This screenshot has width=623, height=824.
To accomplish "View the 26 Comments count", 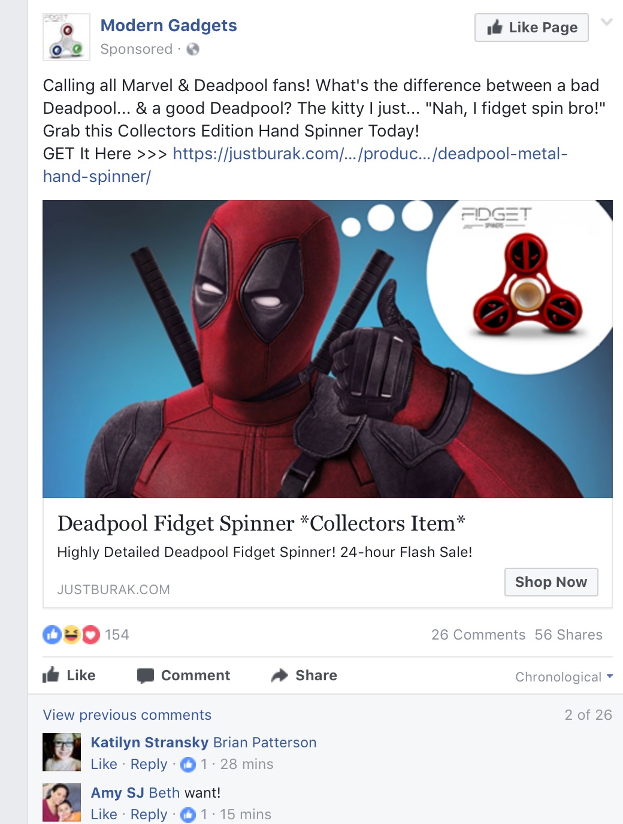I will point(478,635).
